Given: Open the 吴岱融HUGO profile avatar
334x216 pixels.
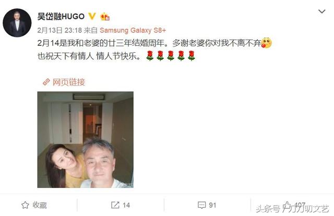Looking at the screenshot, I should pos(17,23).
